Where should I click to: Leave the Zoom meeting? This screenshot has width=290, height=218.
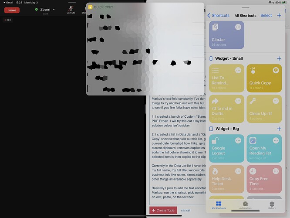[12, 10]
